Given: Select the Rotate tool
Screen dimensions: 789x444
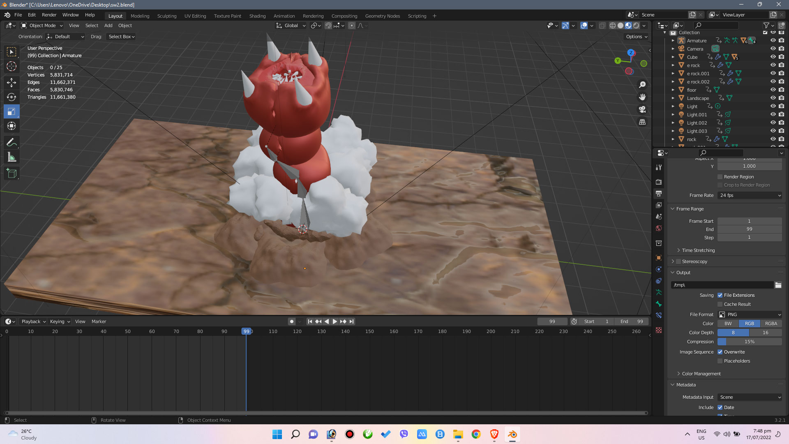Looking at the screenshot, I should [x=12, y=97].
